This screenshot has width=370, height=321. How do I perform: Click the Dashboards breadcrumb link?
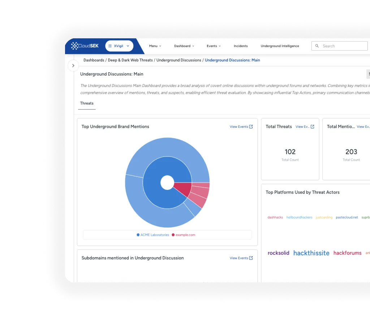[x=94, y=60]
